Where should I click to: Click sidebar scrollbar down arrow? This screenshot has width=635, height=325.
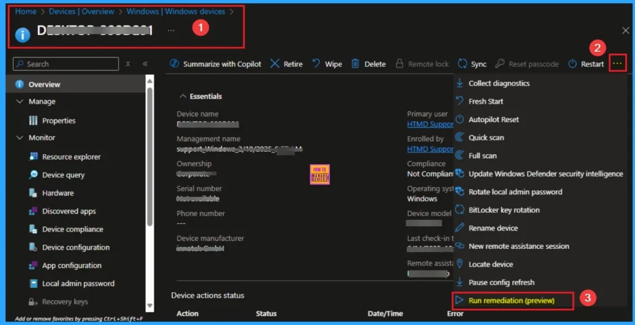click(x=150, y=306)
